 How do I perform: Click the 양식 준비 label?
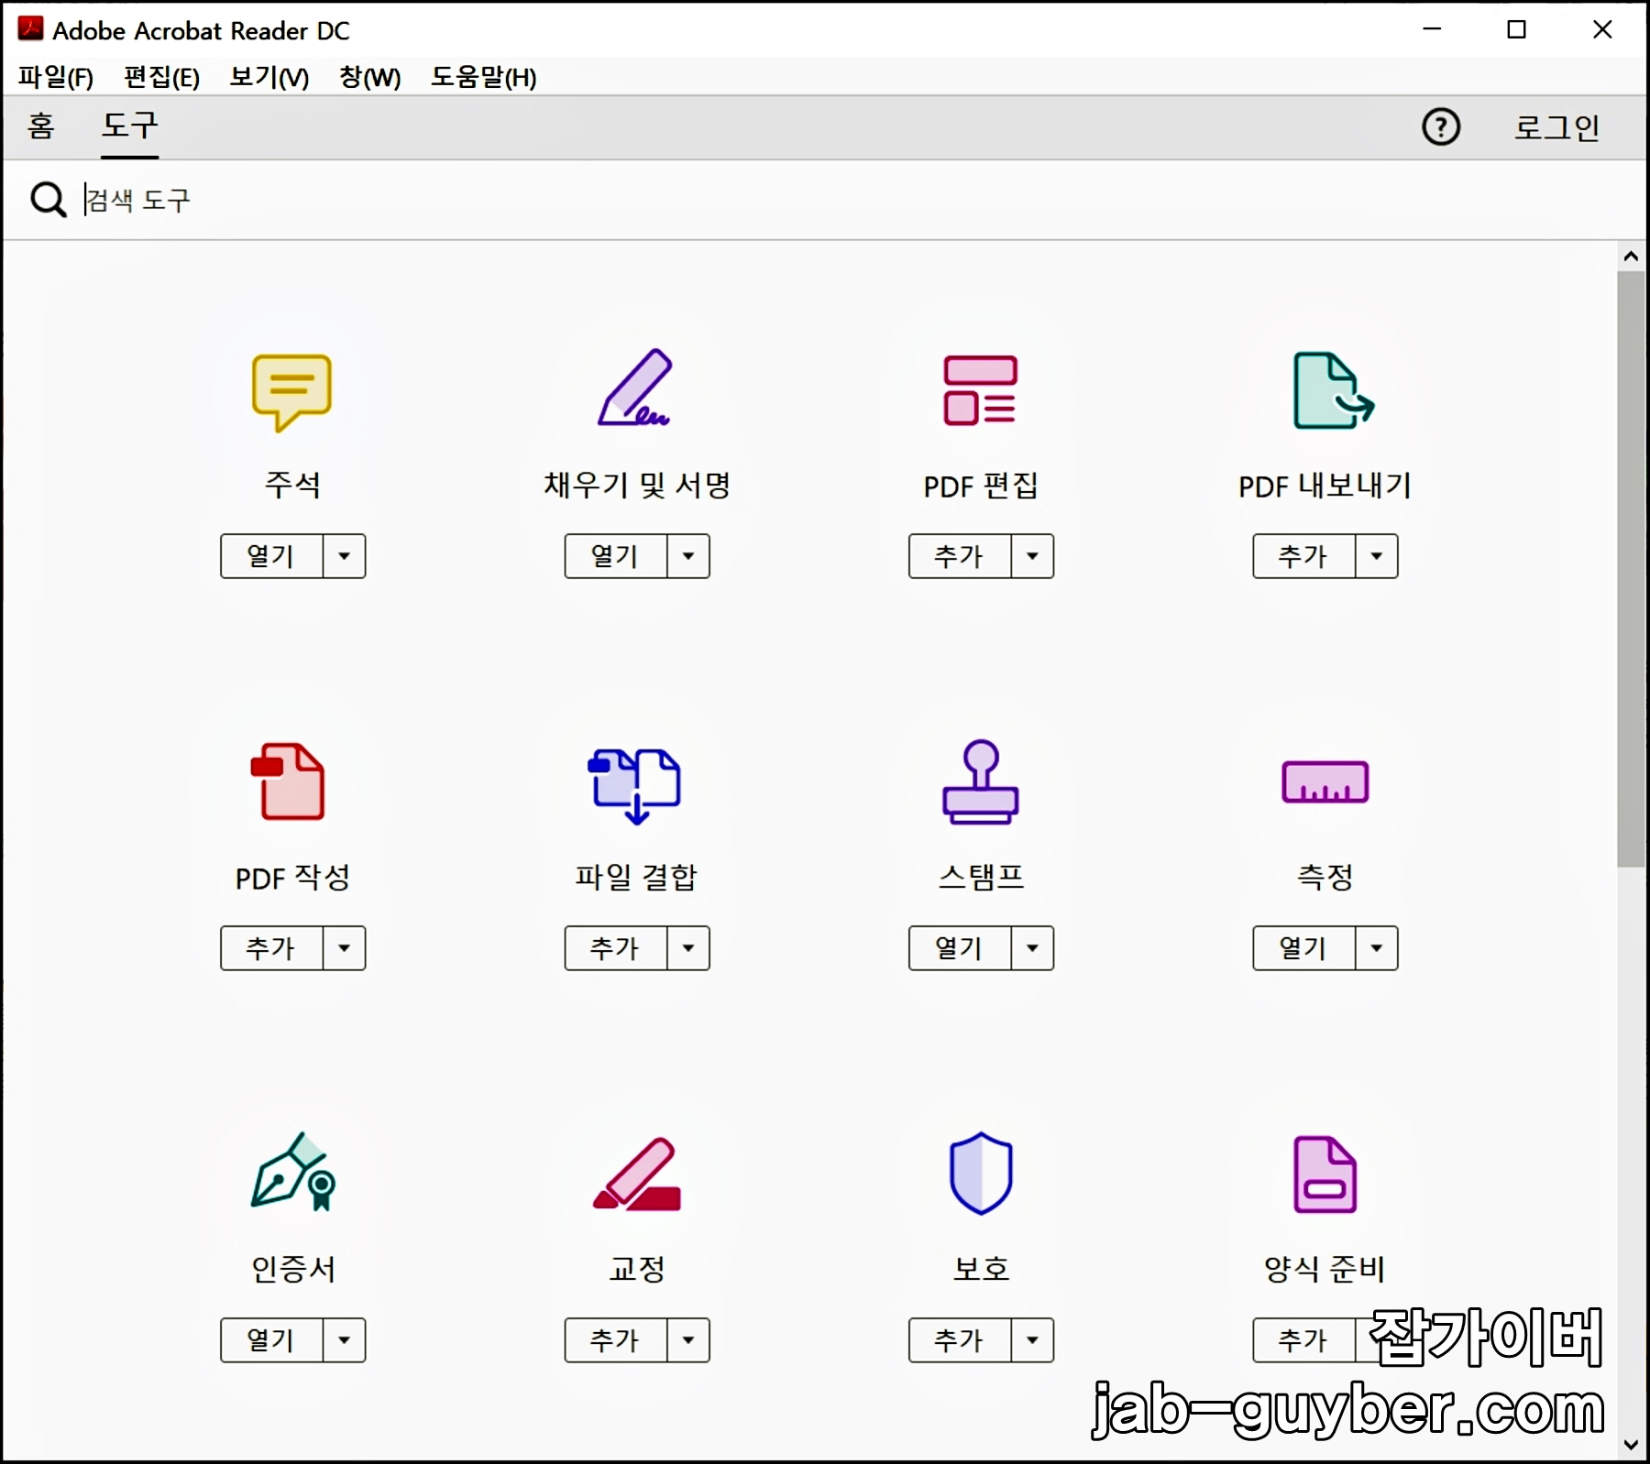tap(1325, 1269)
